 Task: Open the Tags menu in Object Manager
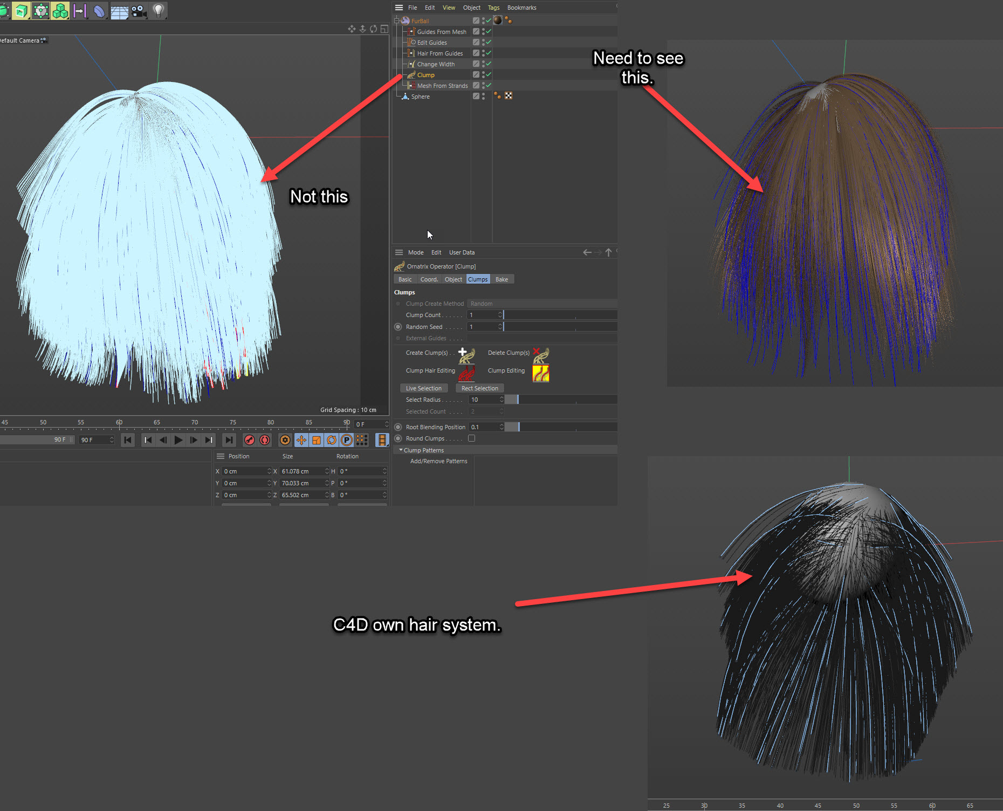click(493, 8)
